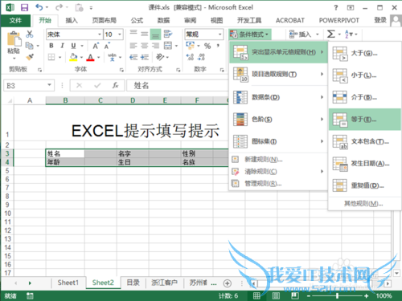Increase font size with large A
Image resolution: width=402 pixels, height=301 pixels.
pyautogui.click(x=96, y=46)
